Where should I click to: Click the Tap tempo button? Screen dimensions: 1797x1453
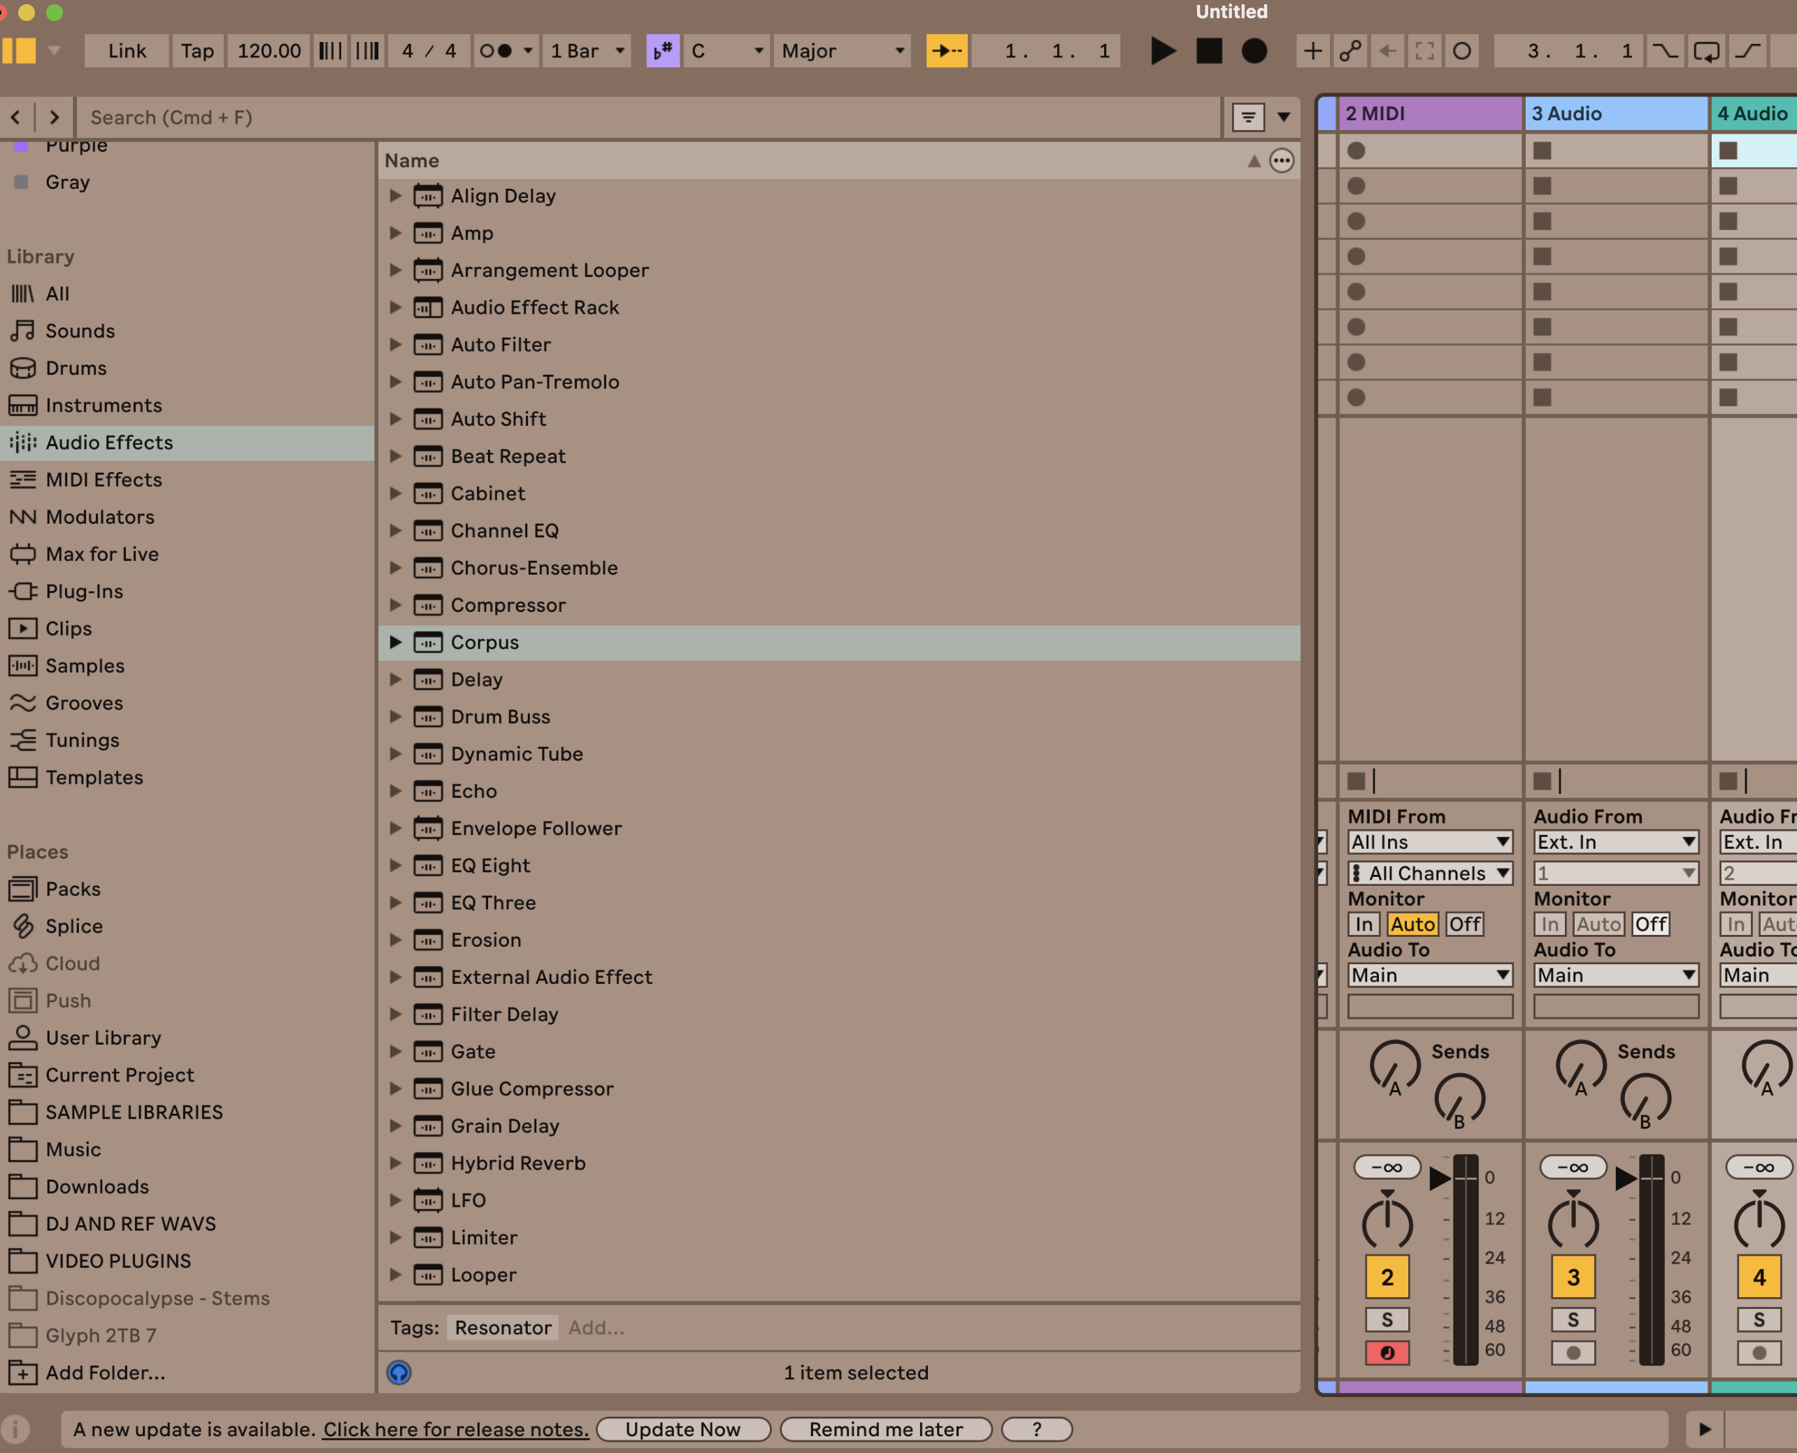click(x=197, y=51)
